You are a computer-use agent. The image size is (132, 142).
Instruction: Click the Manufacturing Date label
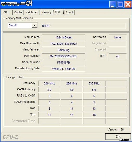coord(27,68)
